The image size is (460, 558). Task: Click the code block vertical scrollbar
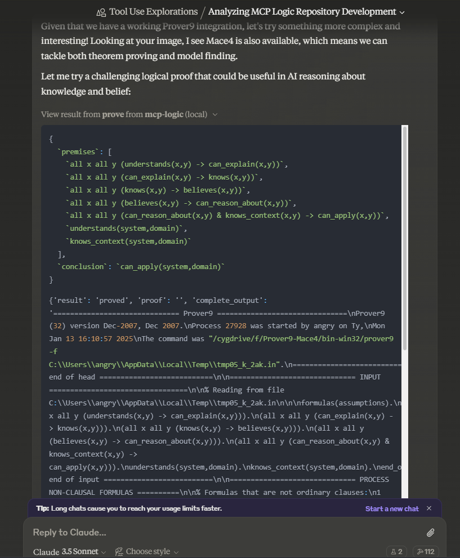coord(404,236)
